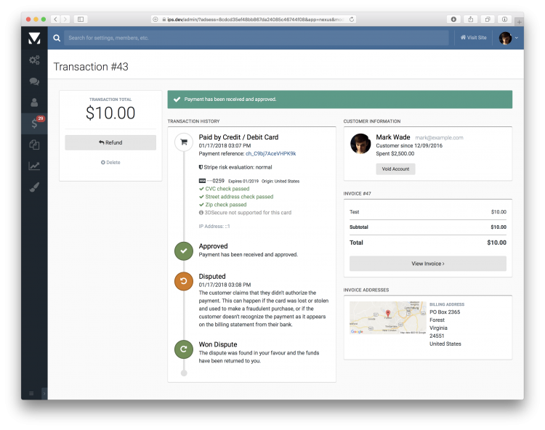Expand the sidebar using bottom arrow
545x430 pixels.
pyautogui.click(x=44, y=393)
